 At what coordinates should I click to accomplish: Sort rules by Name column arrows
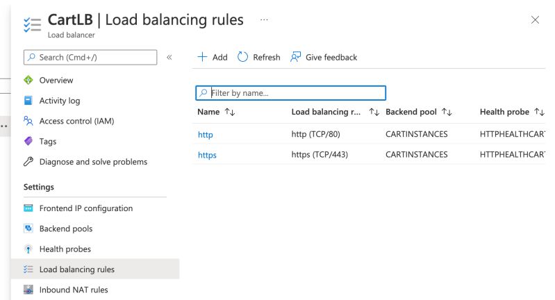pyautogui.click(x=230, y=112)
